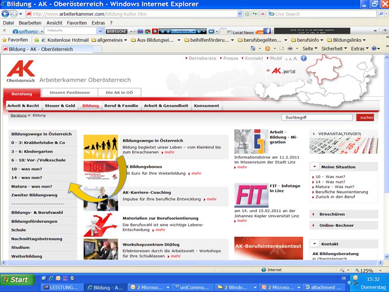
Task: Expand the Online-Rechner panel
Action: coord(344,225)
